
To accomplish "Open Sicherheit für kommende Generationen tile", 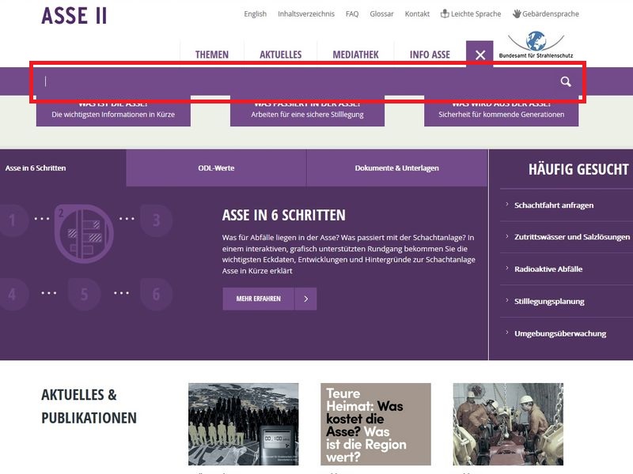I will coord(502,111).
